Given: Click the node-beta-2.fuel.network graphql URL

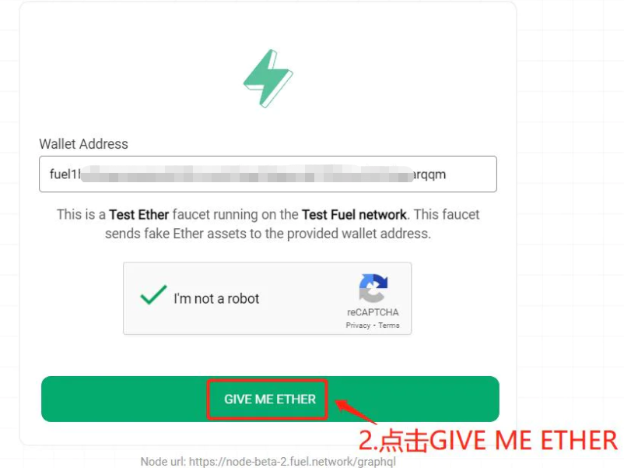Looking at the screenshot, I should (293, 462).
